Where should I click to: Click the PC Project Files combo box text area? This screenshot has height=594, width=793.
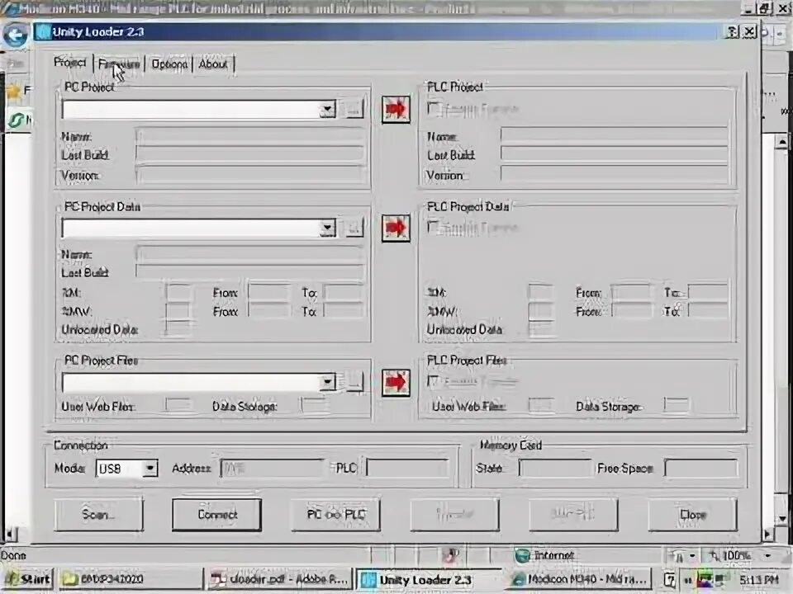click(191, 382)
